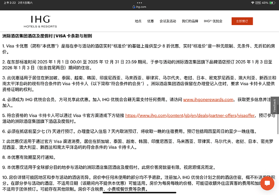Tap the battery icon showing 43%
This screenshot has height=195, width=279.
tap(272, 3)
